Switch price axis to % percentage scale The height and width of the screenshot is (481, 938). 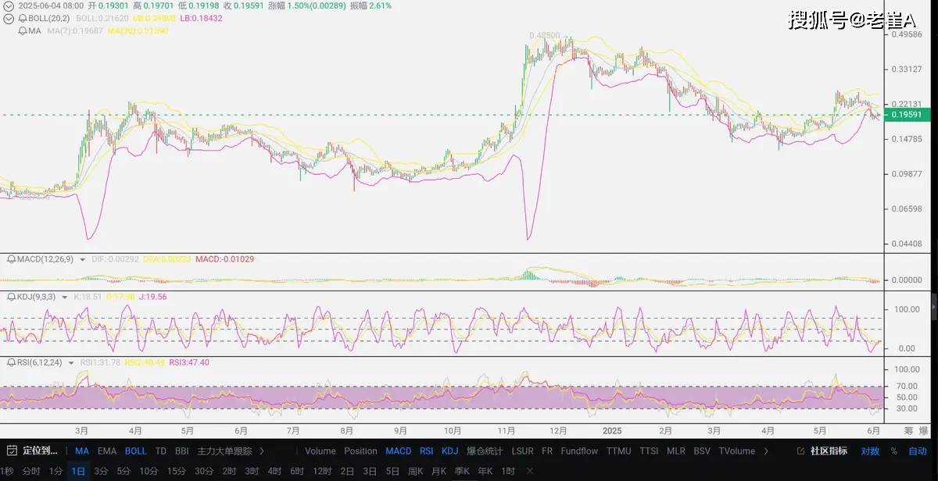tap(893, 451)
